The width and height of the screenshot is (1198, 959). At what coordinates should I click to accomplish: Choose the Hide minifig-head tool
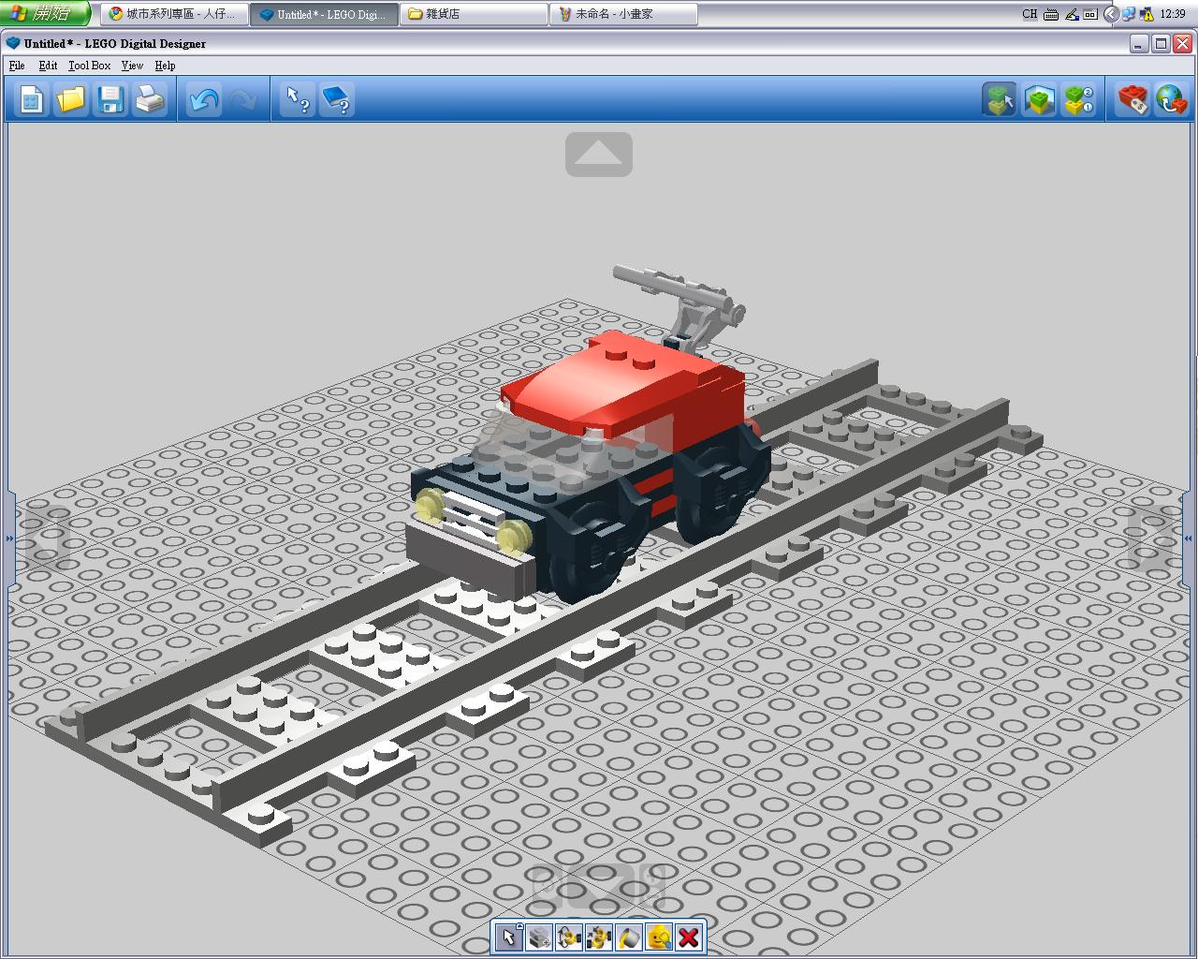[659, 937]
